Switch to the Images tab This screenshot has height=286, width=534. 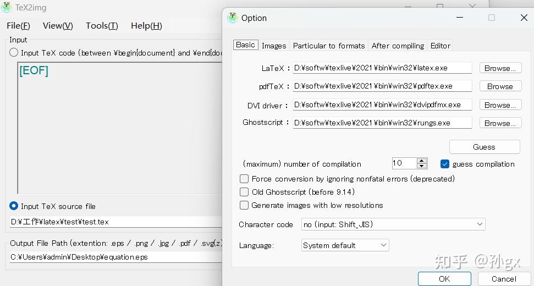point(274,46)
